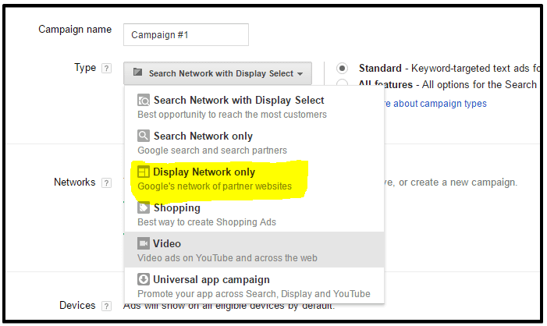Choose Display Network only option
Screen dimensions: 547x326
coord(254,179)
